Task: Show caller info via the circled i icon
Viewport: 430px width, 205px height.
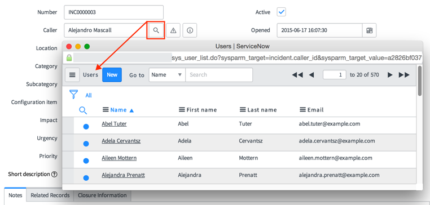Action: [x=190, y=30]
